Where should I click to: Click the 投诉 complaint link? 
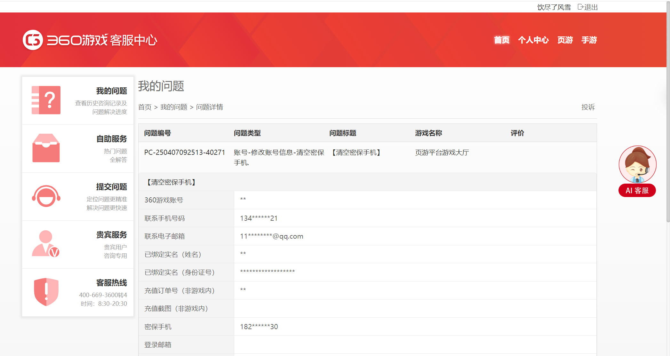588,107
